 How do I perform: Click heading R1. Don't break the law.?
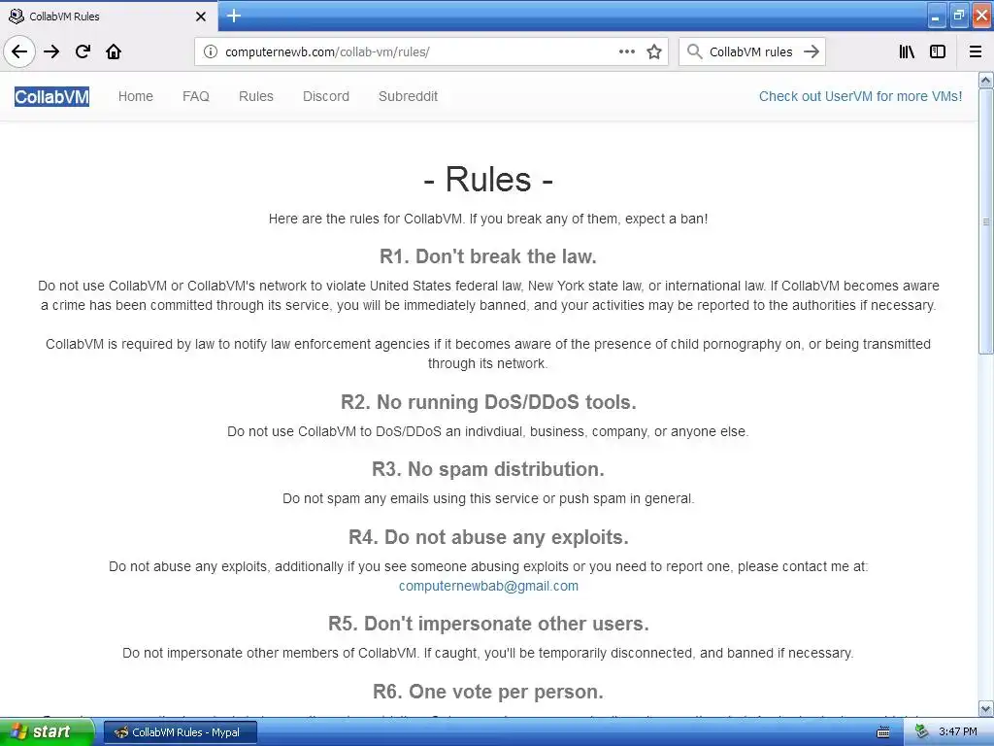pos(488,256)
